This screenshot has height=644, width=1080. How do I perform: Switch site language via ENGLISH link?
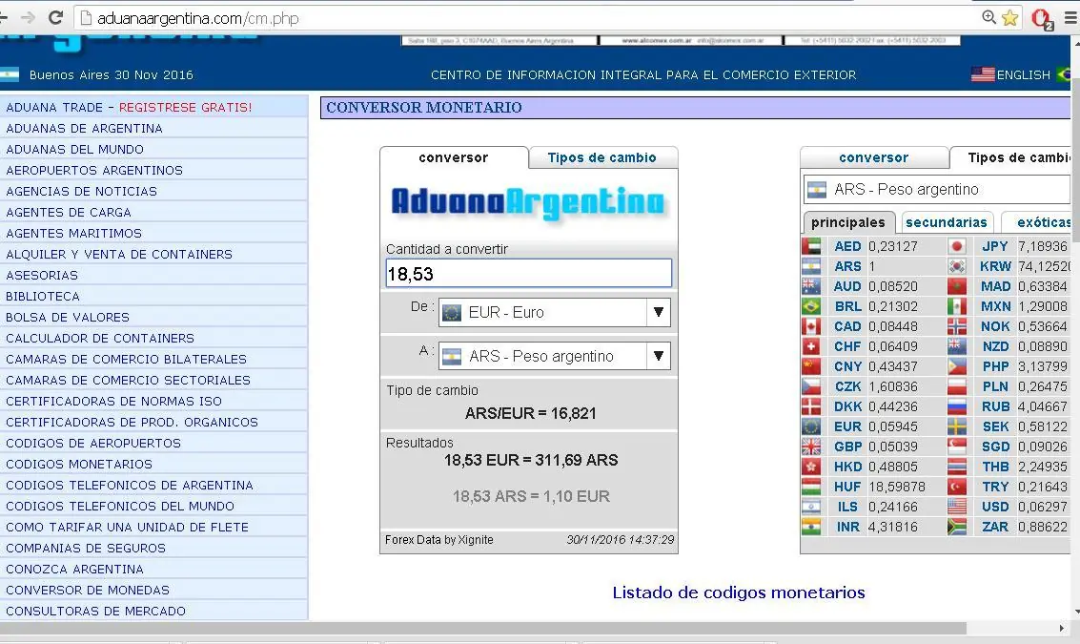click(1024, 75)
